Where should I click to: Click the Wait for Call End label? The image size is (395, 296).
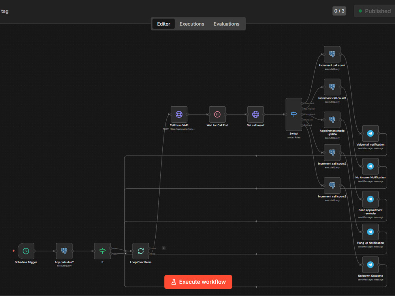tap(217, 126)
